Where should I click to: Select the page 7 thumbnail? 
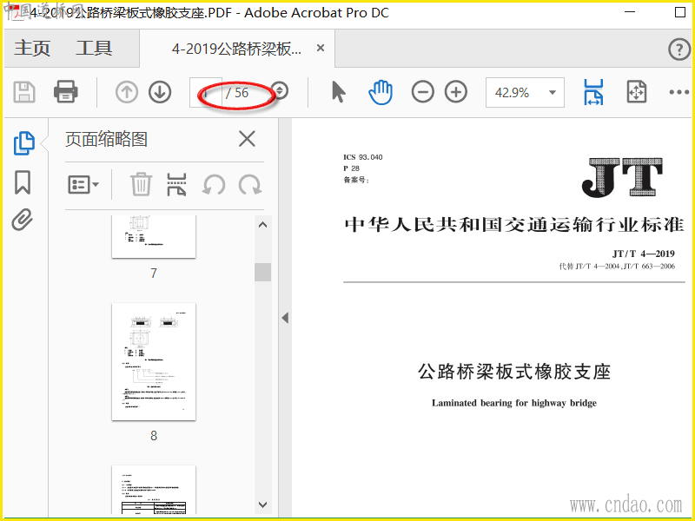pyautogui.click(x=154, y=236)
